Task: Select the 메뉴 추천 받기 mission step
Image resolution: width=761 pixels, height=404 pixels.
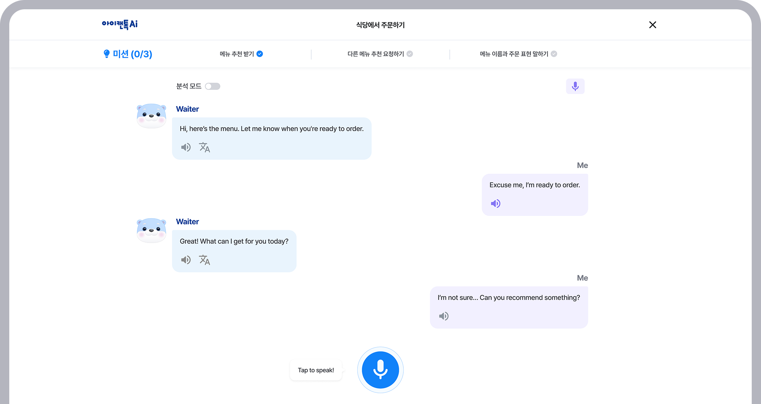Action: click(237, 54)
